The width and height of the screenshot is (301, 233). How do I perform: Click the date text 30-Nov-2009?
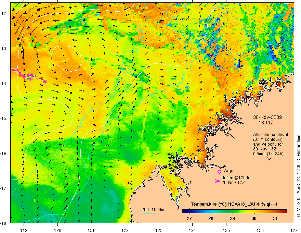click(267, 117)
